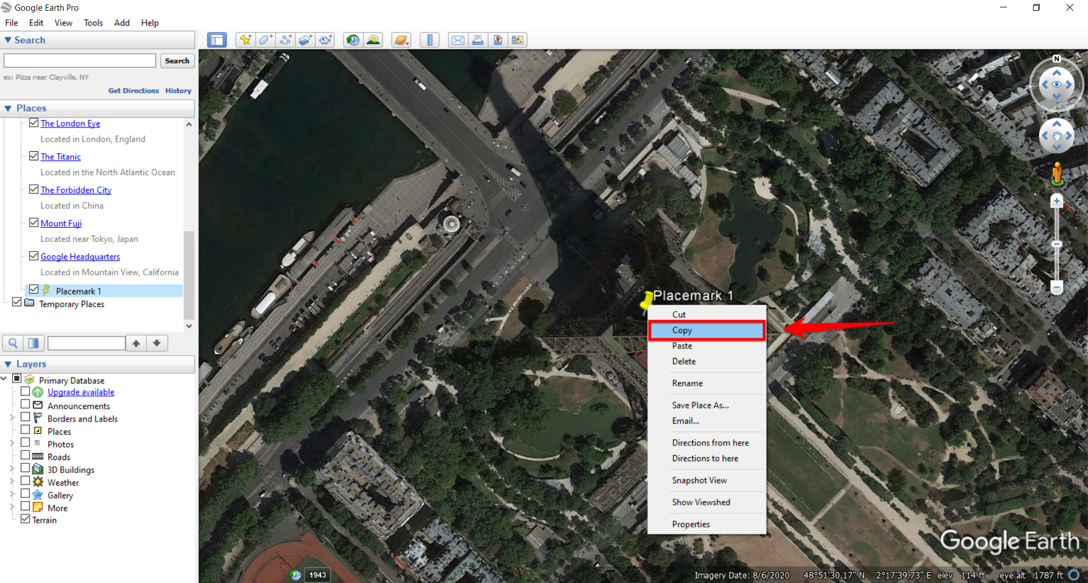
Task: Choose Copy from context menu
Action: pyautogui.click(x=707, y=330)
